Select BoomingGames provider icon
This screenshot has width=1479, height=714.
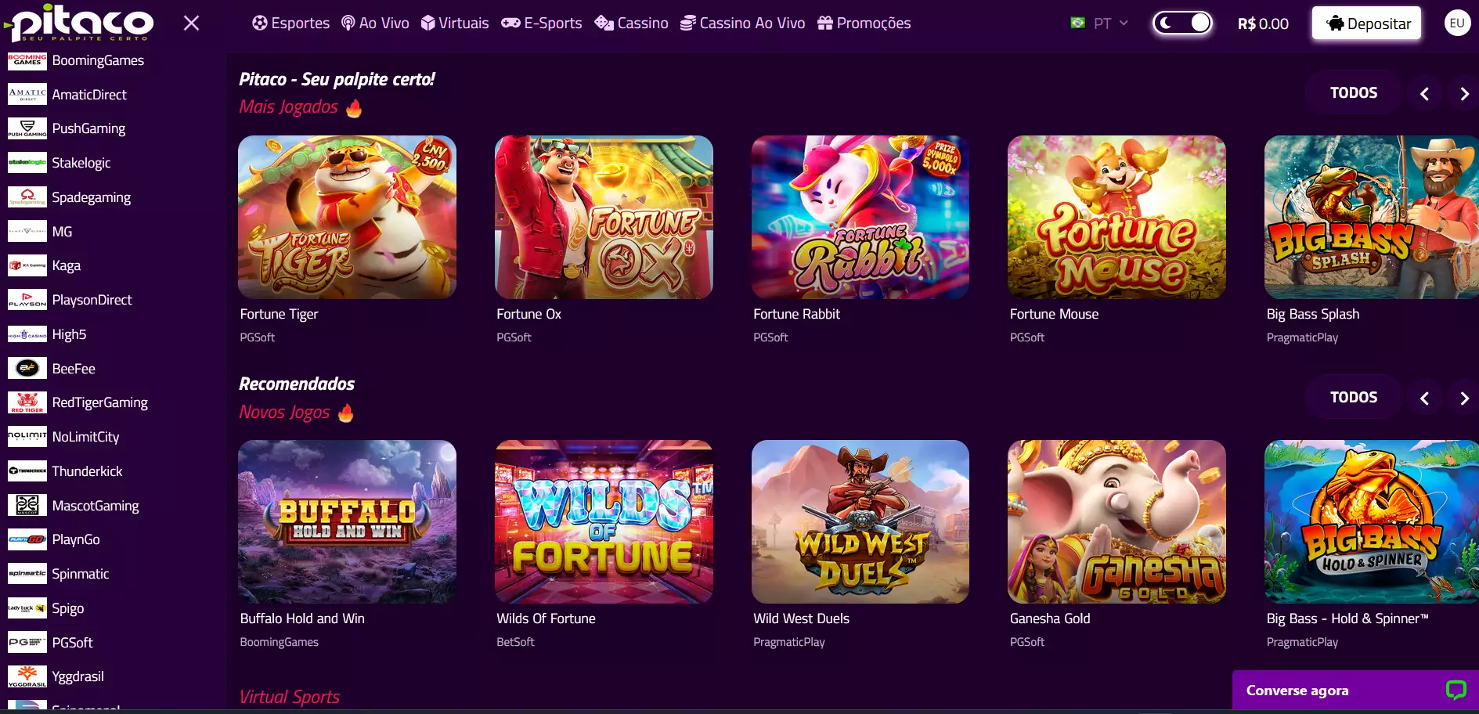click(27, 60)
